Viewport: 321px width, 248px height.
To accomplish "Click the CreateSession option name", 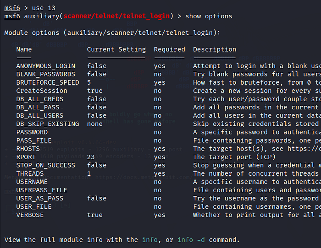I will (x=41, y=91).
